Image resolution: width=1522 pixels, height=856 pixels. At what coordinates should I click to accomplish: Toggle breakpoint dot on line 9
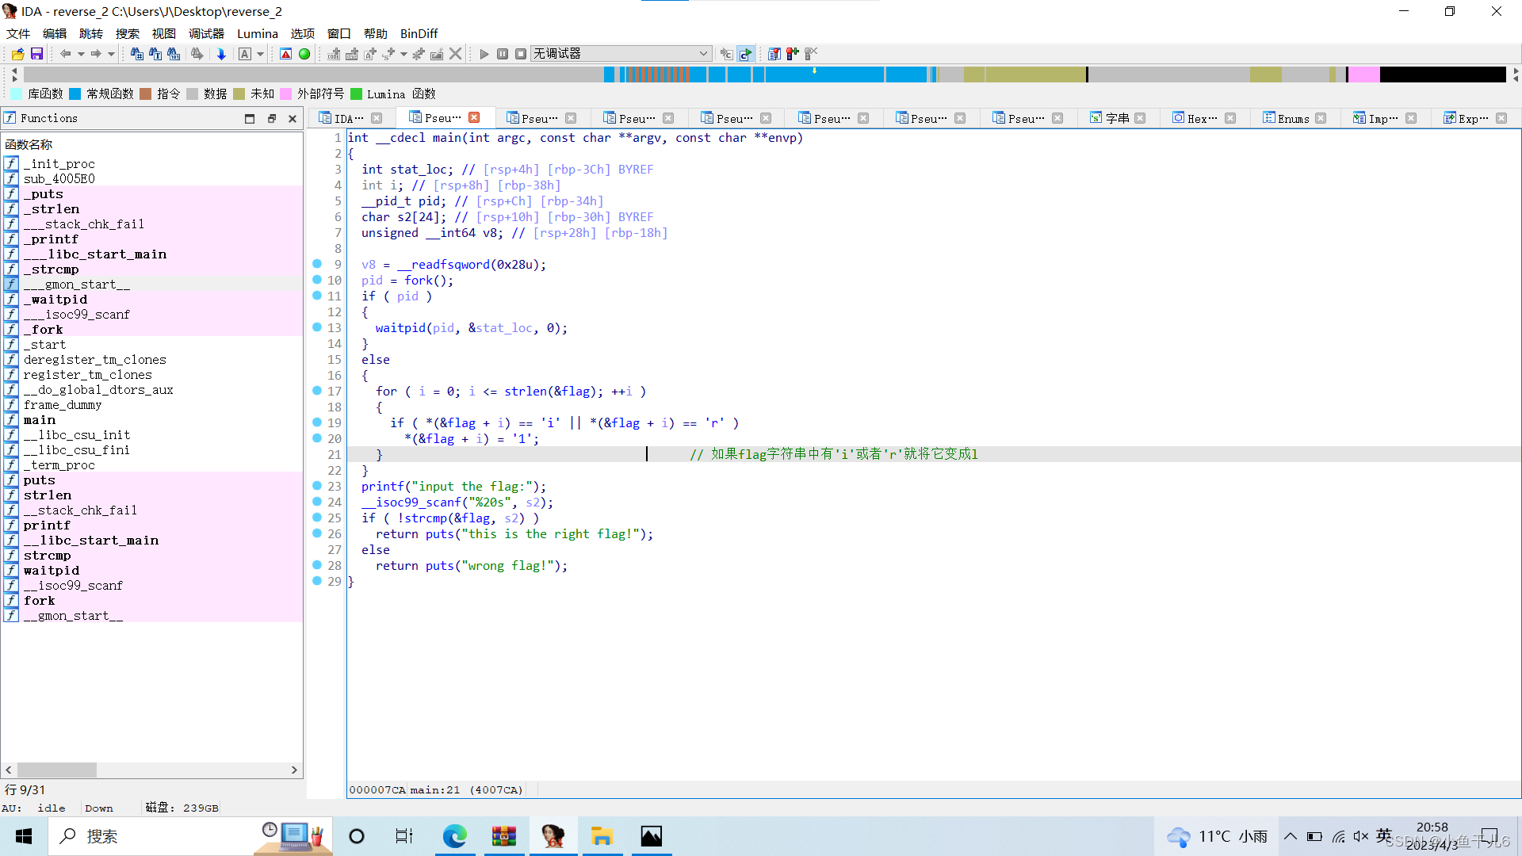[317, 264]
